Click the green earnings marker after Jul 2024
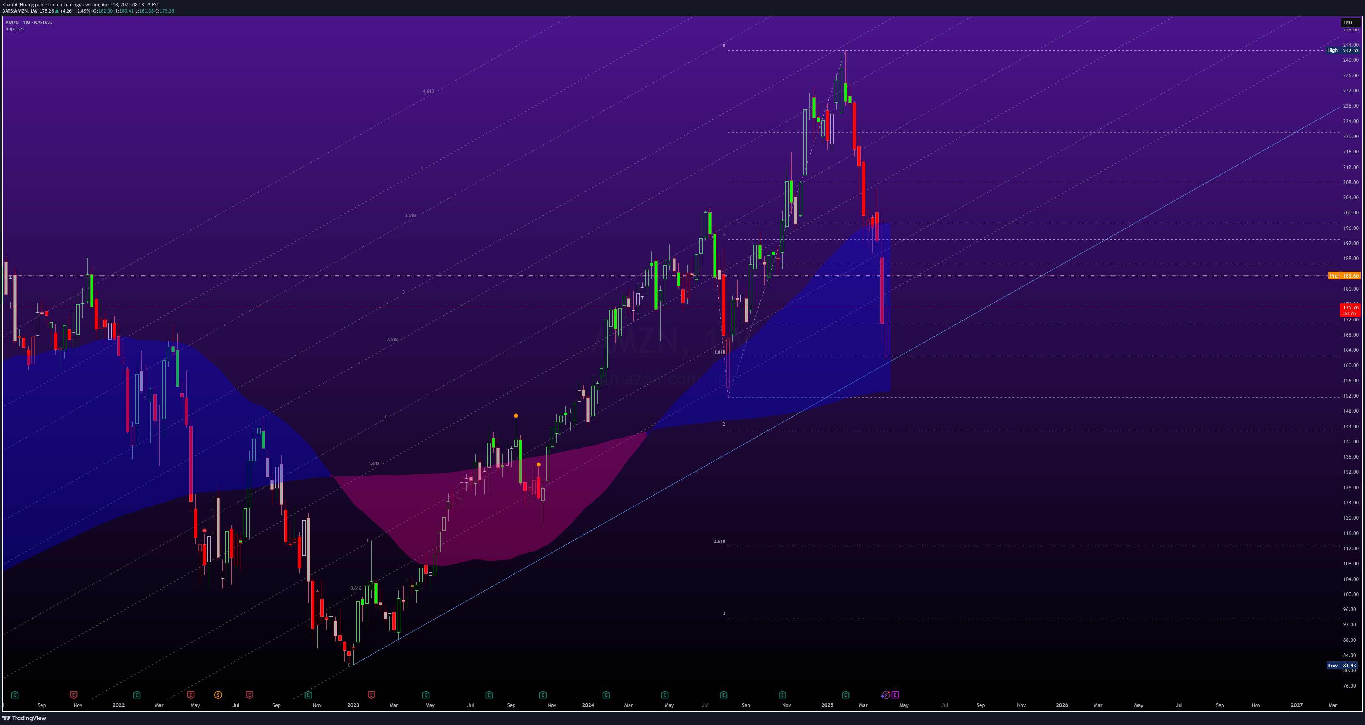The width and height of the screenshot is (1365, 725). point(724,694)
